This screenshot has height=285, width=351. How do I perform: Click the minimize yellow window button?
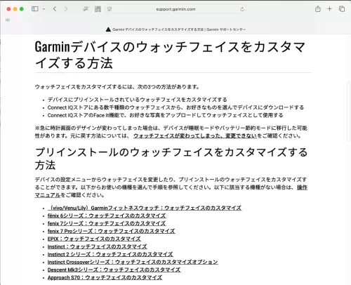coord(15,9)
